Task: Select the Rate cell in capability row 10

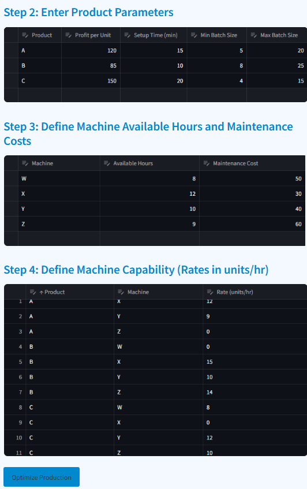Action: pos(255,438)
